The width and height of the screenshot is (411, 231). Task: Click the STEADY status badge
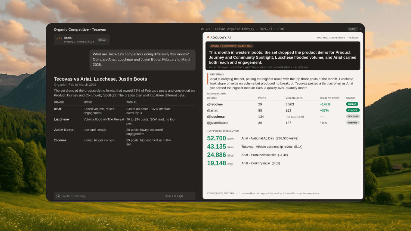click(x=353, y=123)
